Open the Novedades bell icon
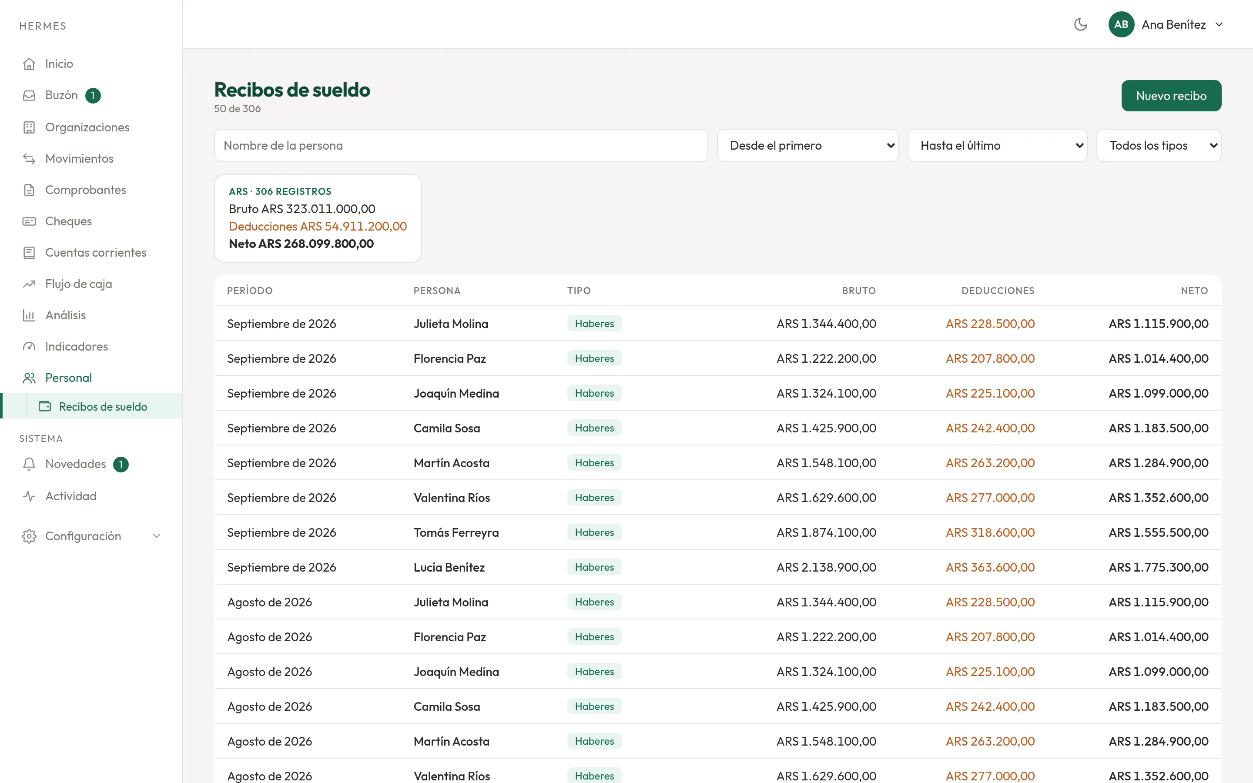 click(x=29, y=464)
